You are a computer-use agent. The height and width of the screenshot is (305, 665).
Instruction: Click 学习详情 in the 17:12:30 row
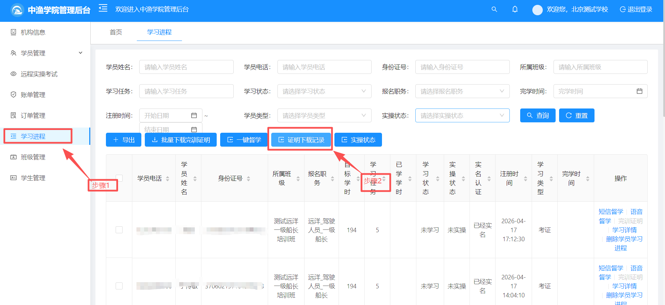point(624,230)
